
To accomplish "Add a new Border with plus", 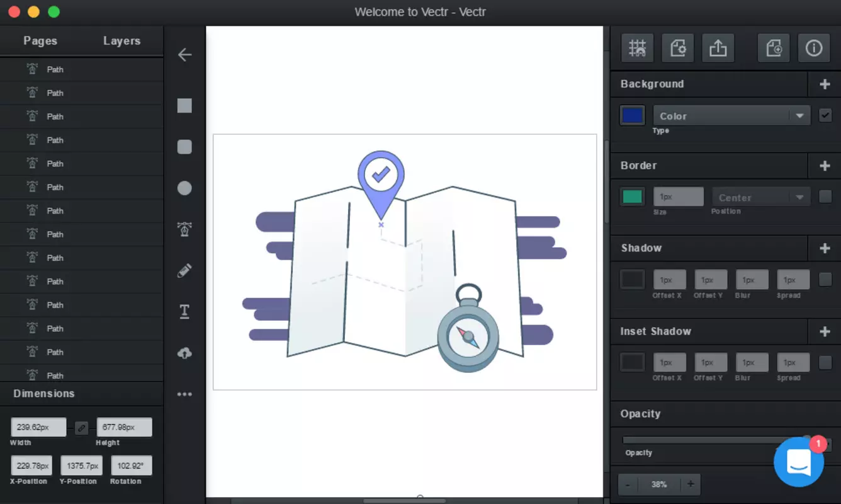I will pyautogui.click(x=825, y=166).
